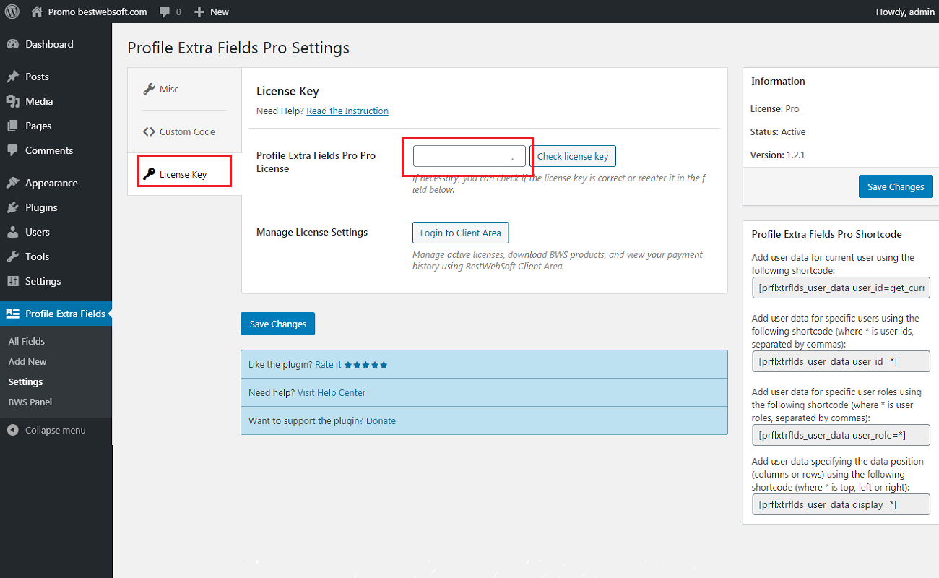Select the License Key tab
The width and height of the screenshot is (939, 578).
184,174
